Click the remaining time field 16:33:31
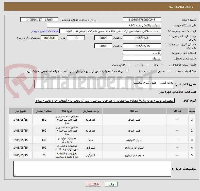 coord(49,38)
